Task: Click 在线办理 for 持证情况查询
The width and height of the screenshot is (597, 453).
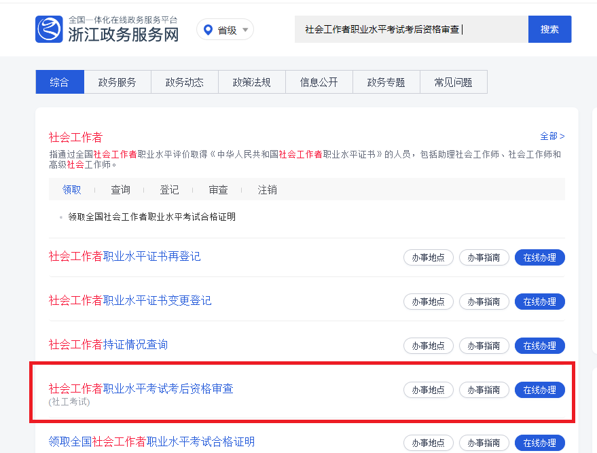Action: click(540, 346)
